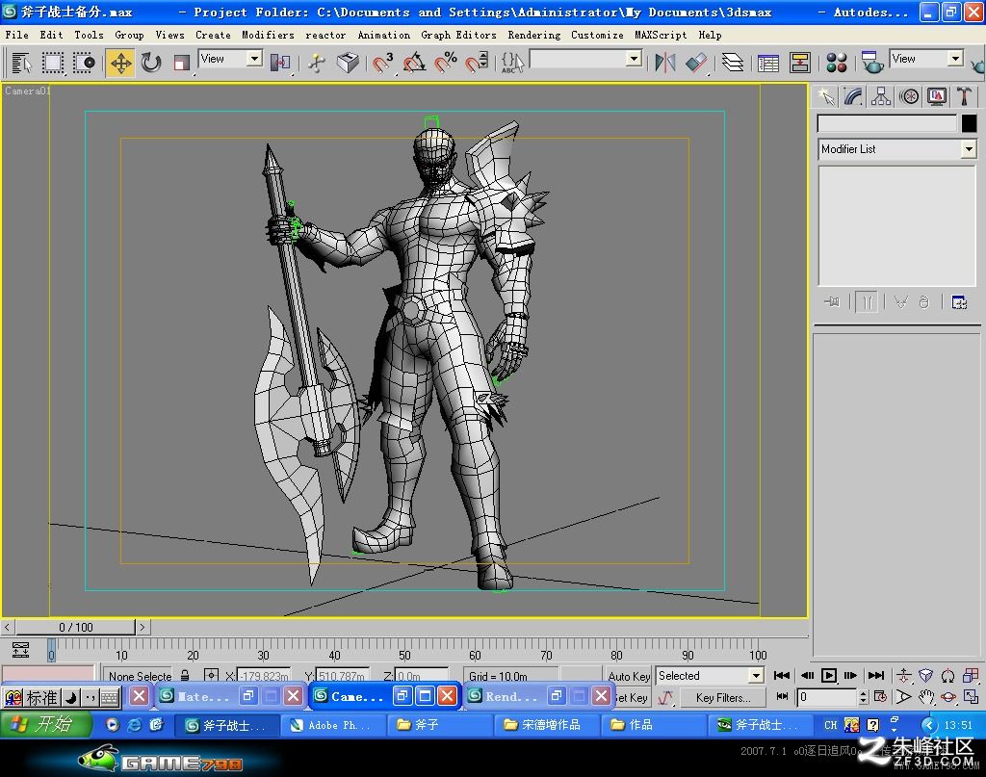Activate the Select and Rotate tool
This screenshot has width=986, height=777.
coord(151,63)
